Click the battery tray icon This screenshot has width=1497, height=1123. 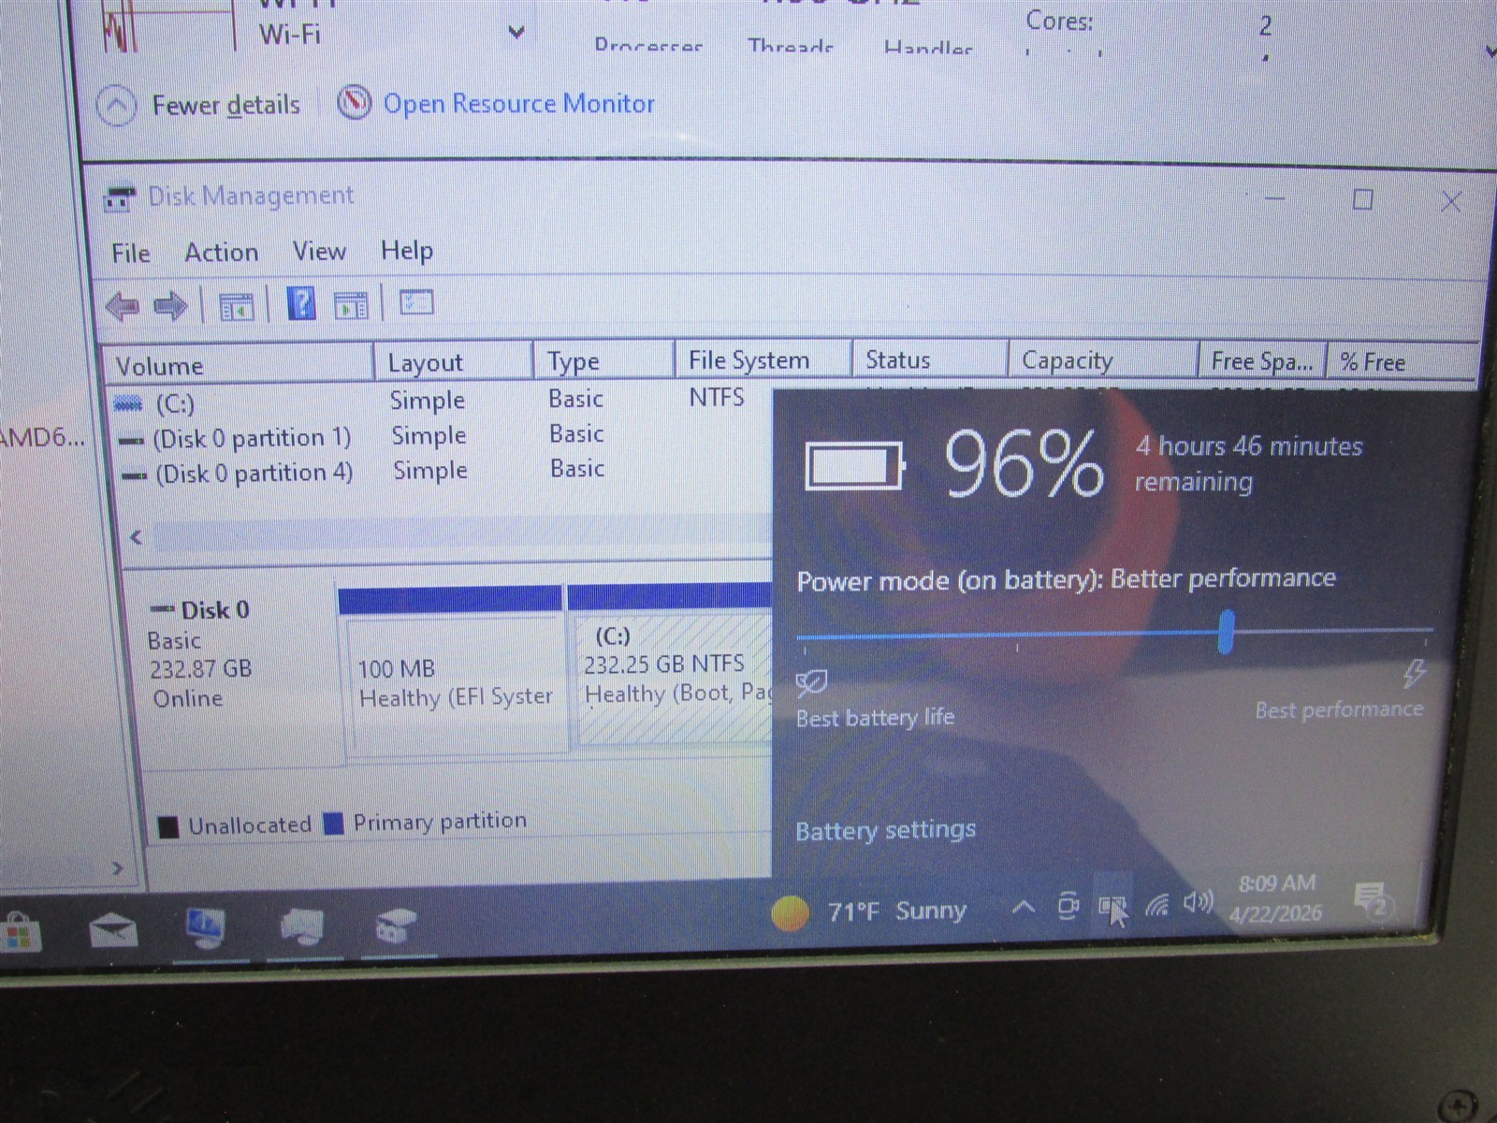point(1112,907)
